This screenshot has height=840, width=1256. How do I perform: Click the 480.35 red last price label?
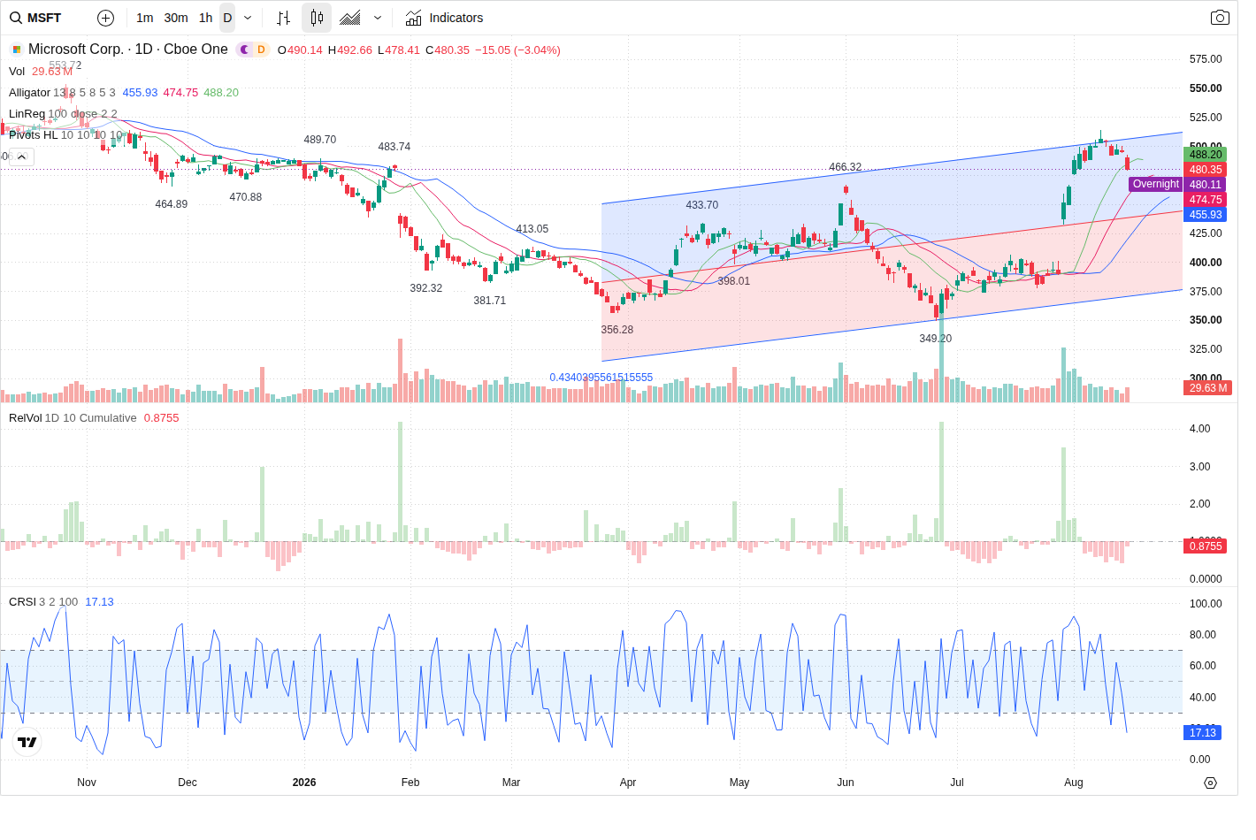point(1205,170)
